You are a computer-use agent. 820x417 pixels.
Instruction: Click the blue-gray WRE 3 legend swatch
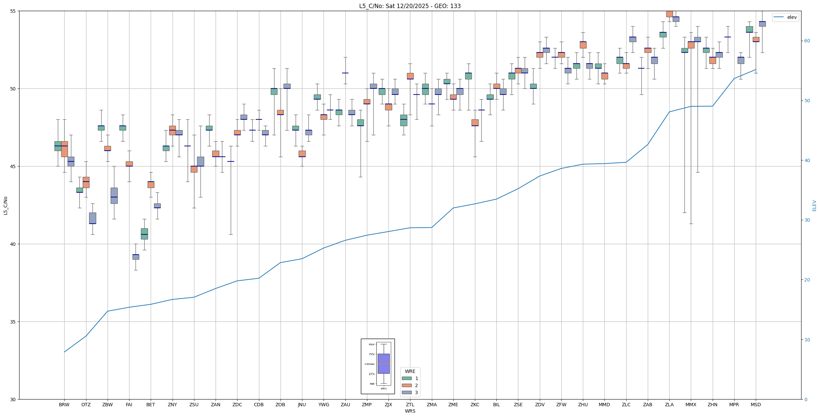coord(406,392)
